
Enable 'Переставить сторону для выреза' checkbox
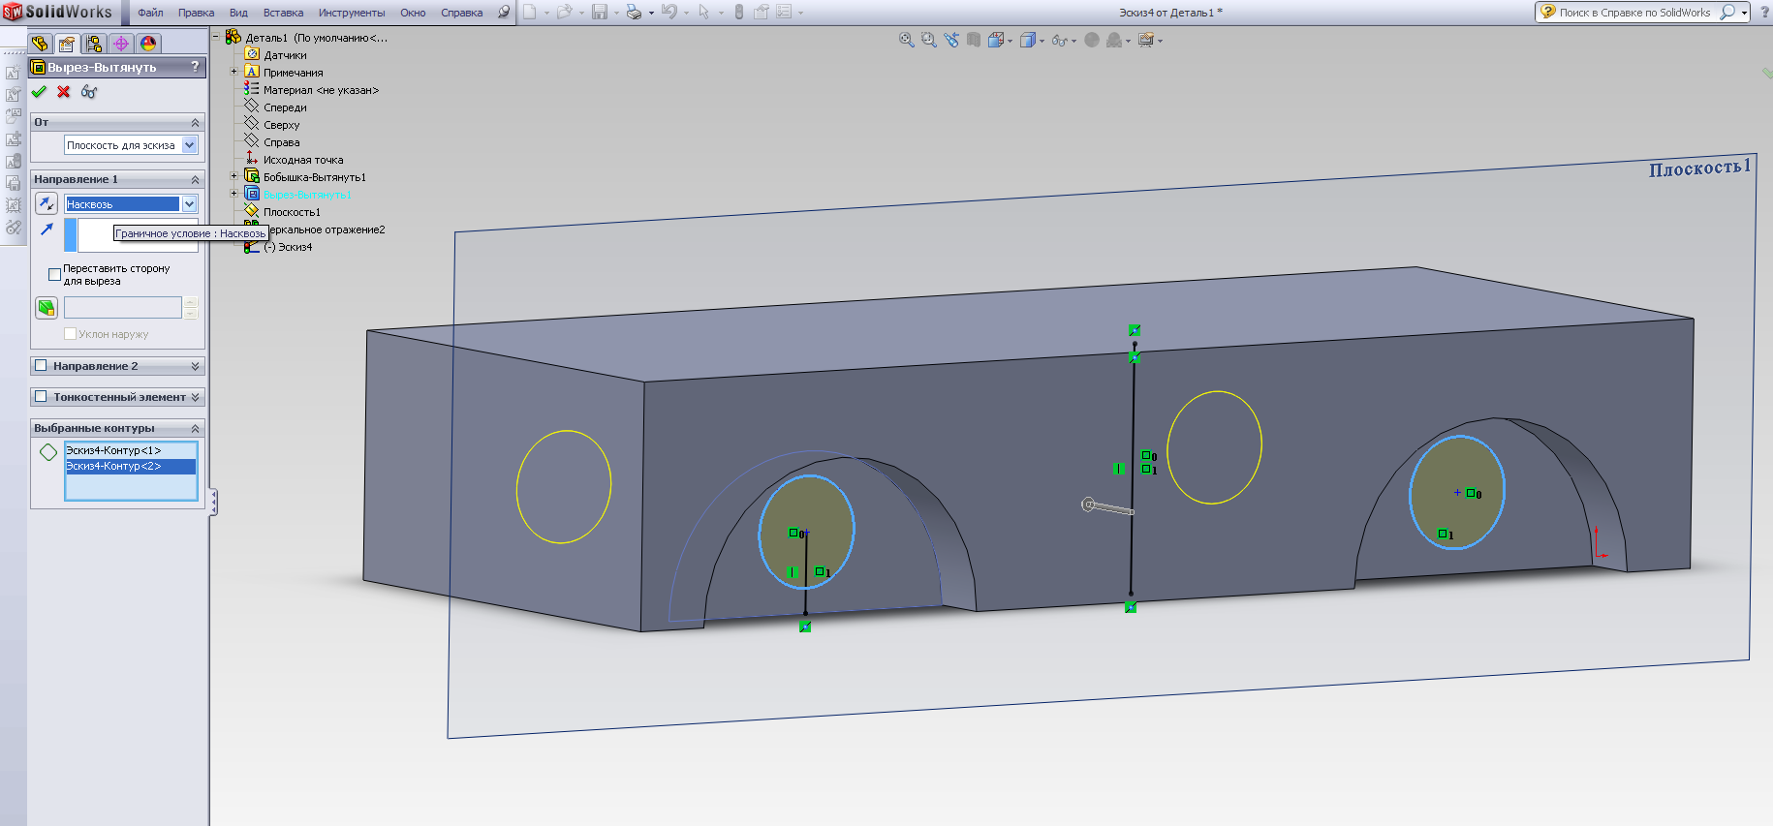pos(55,275)
